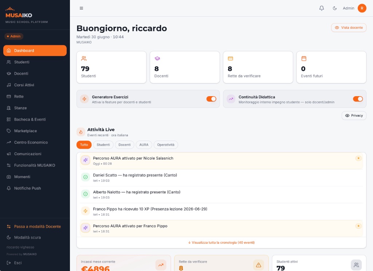This screenshot has width=373, height=271.
Task: Click the Docenti card graduation cap icon
Action: 157,59
